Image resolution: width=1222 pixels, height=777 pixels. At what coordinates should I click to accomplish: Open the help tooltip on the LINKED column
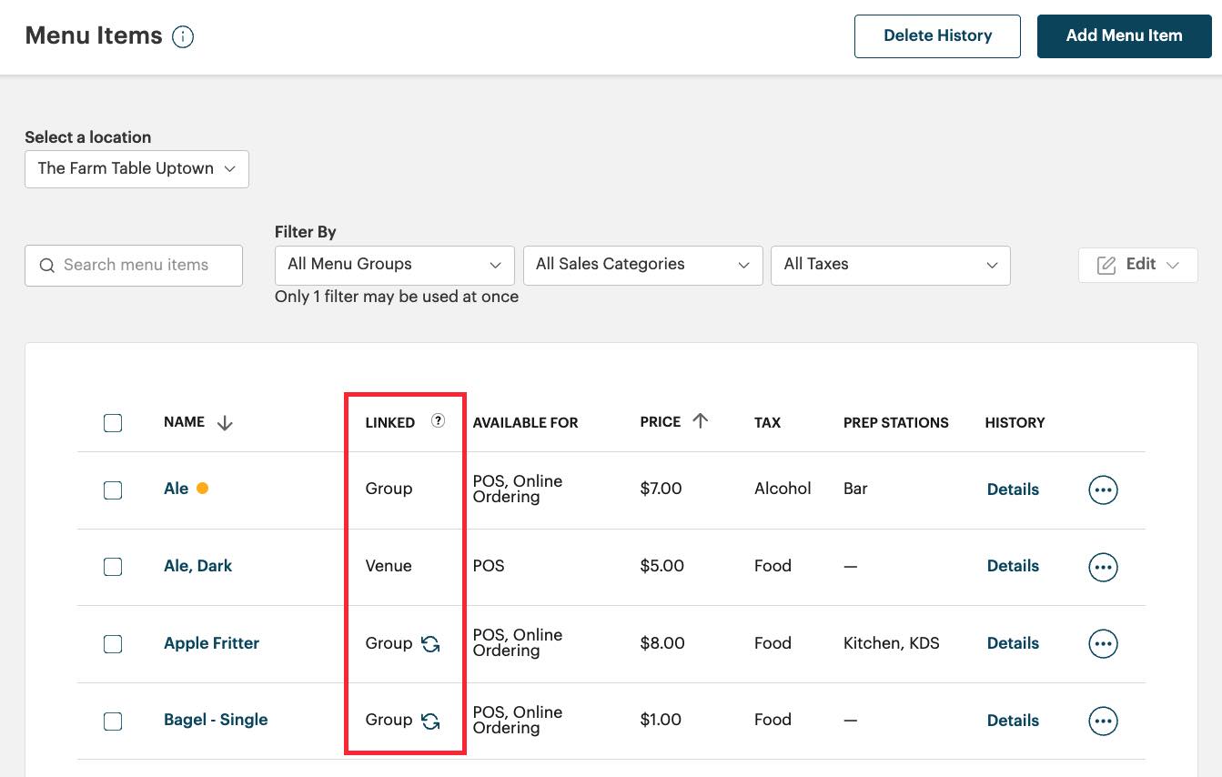(438, 421)
